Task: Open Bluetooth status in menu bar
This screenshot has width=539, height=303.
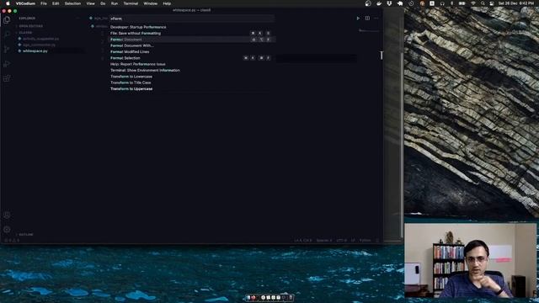Action: coord(452,3)
